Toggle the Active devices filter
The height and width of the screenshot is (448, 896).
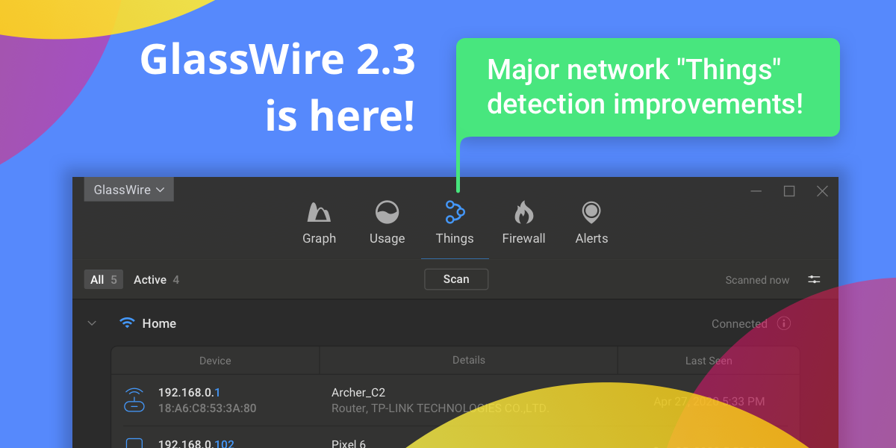(155, 279)
